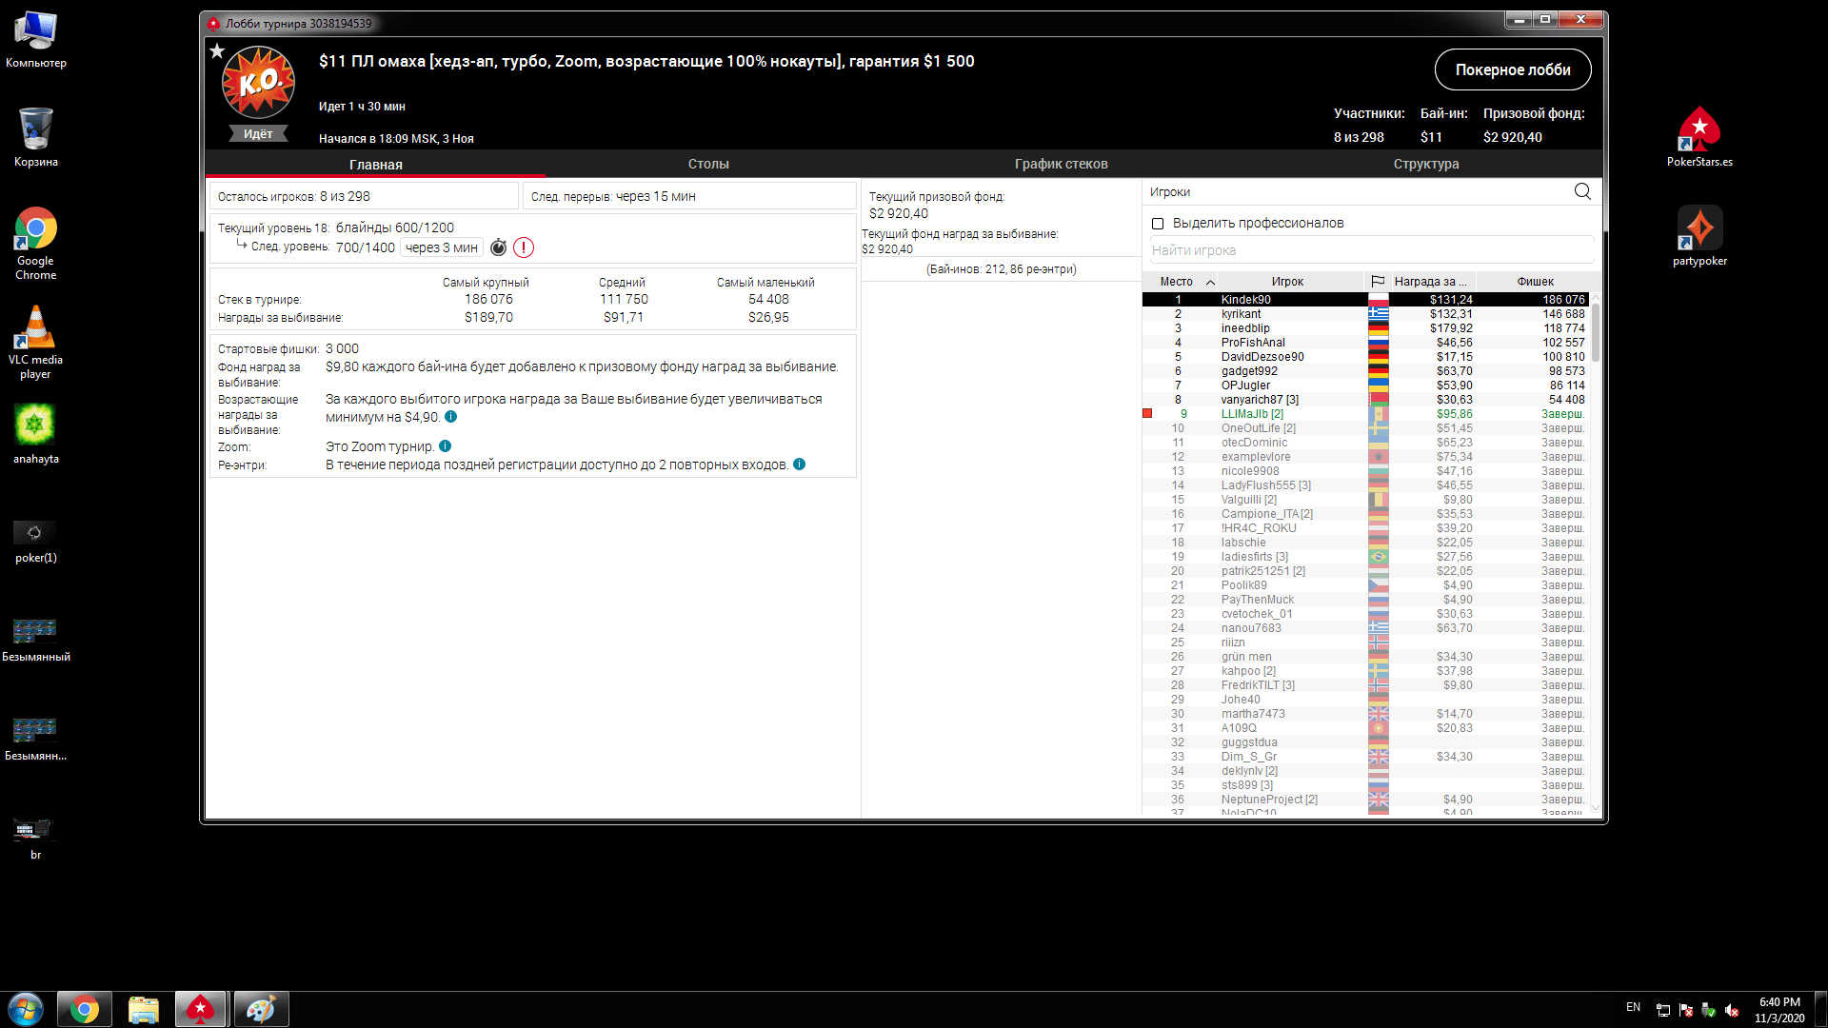Click file explorer icon in taskbar
This screenshot has width=1828, height=1028.
[143, 1009]
